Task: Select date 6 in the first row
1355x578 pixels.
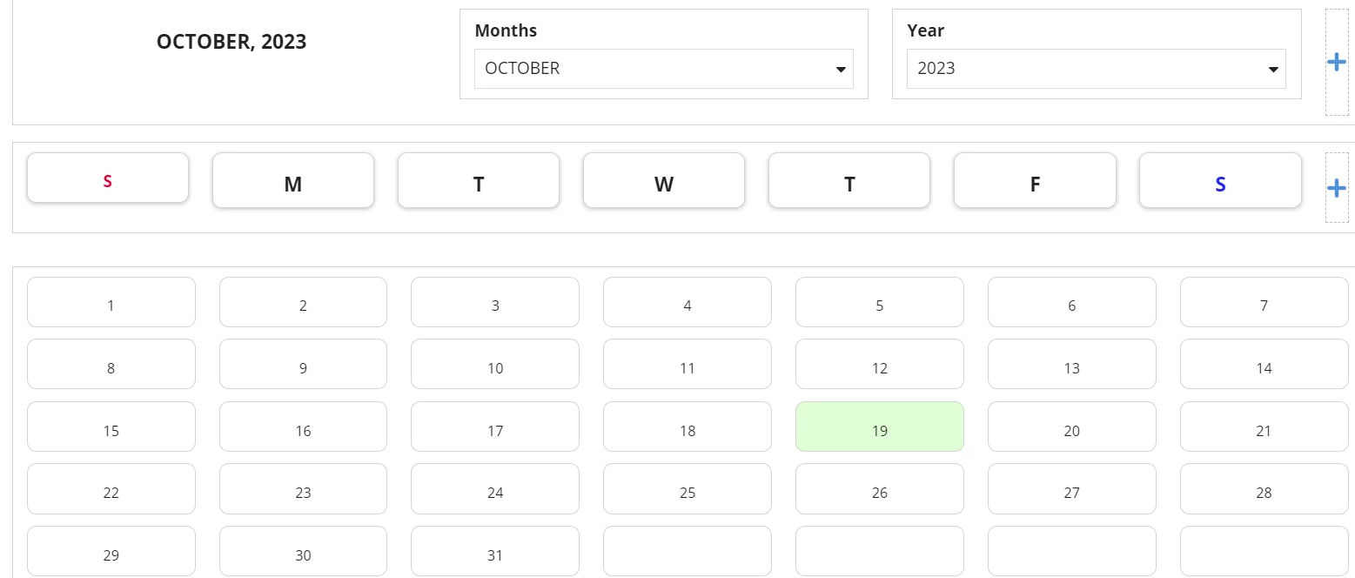Action: (1072, 302)
